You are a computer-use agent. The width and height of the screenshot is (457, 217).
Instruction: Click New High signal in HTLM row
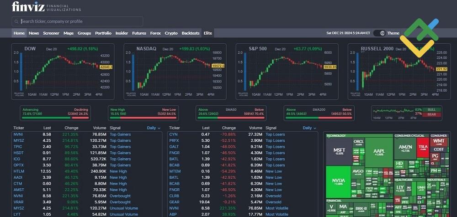(118, 171)
